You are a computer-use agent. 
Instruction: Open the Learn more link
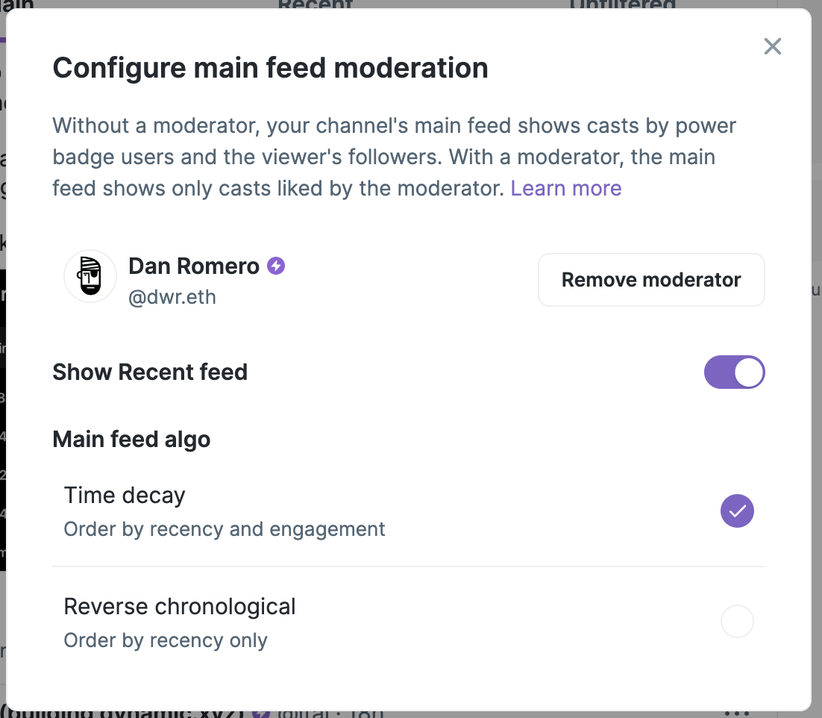[566, 188]
